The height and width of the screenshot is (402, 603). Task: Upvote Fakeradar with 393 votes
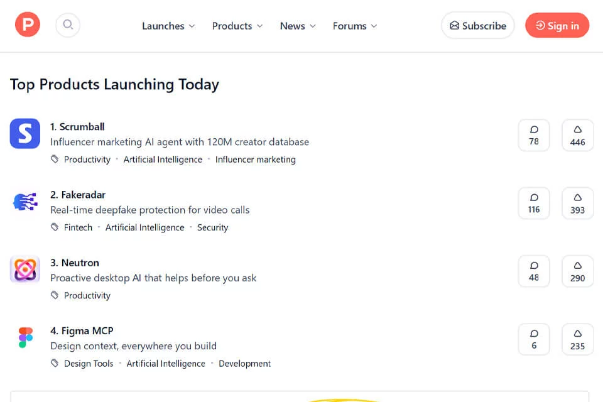click(578, 203)
